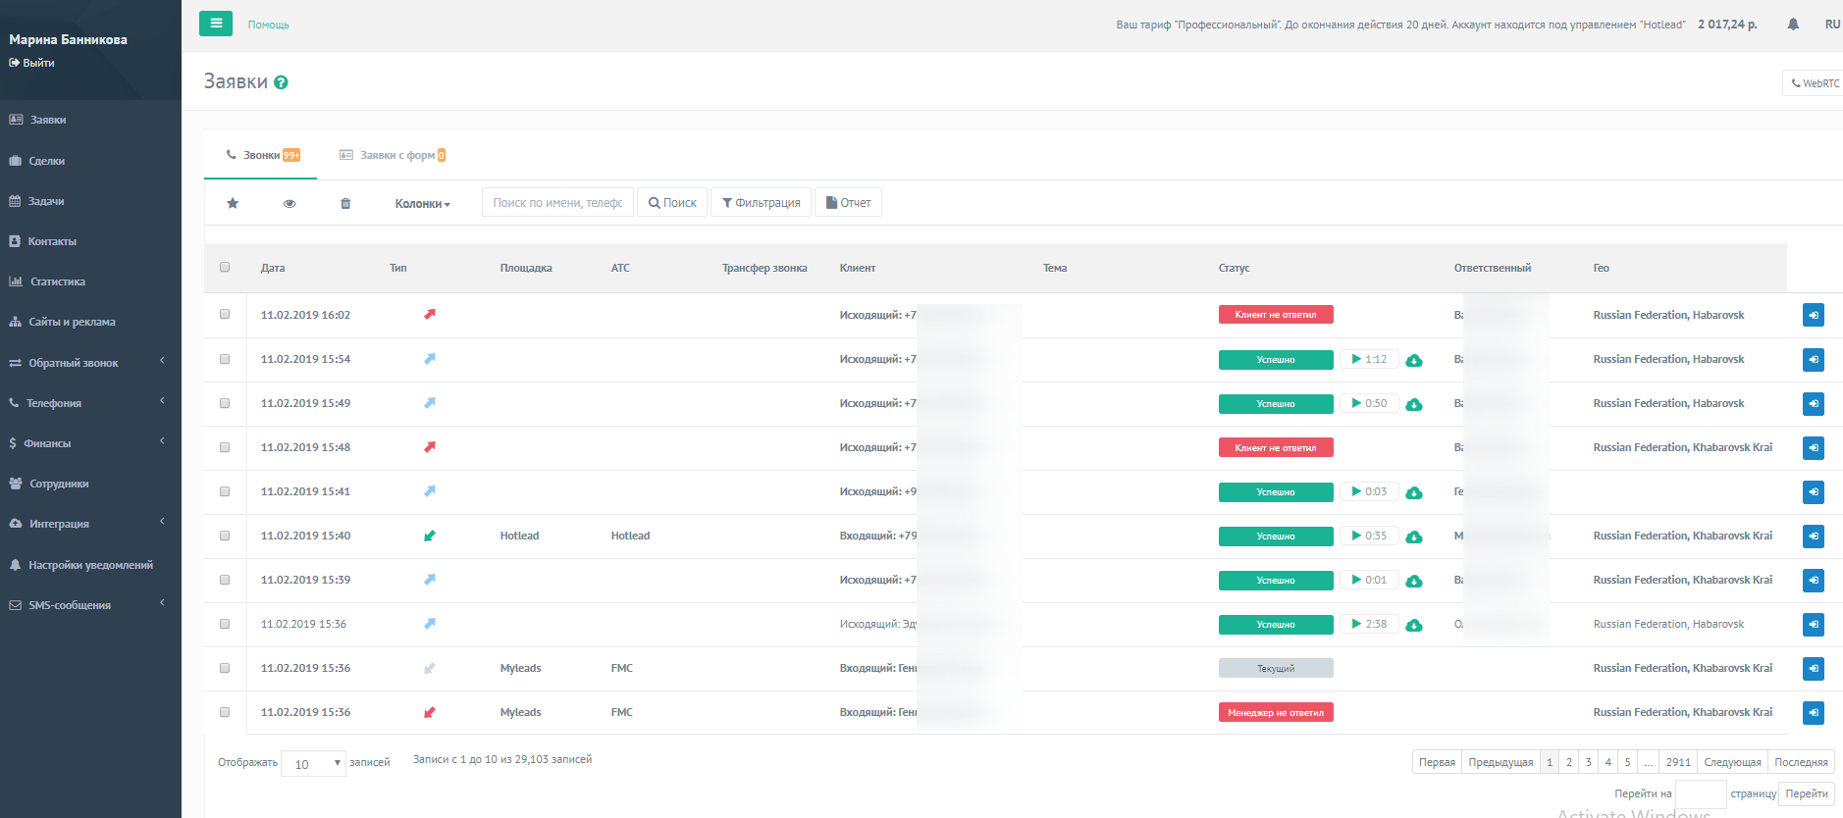Toggle the eye visibility icon in toolbar
1843x818 pixels.
click(x=290, y=203)
